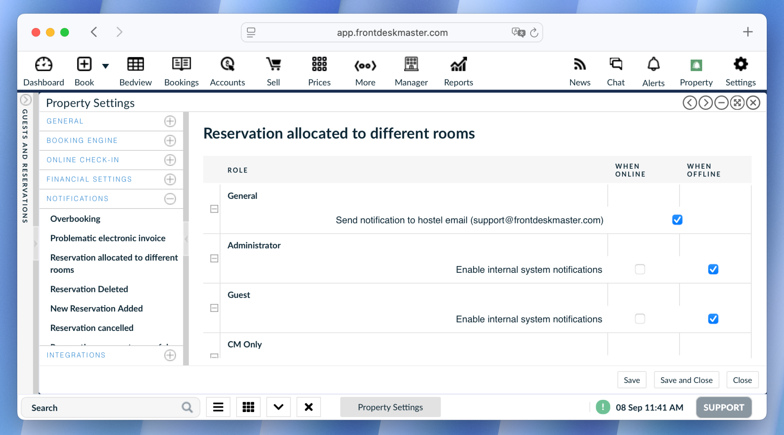This screenshot has width=784, height=435.
Task: Disable Guest notifications when offline
Action: click(x=713, y=319)
